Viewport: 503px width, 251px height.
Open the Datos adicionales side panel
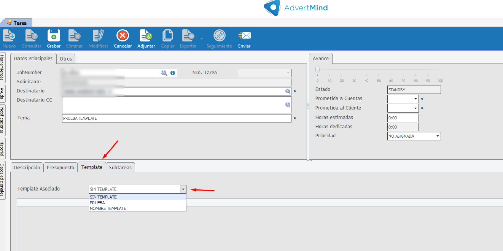(x=2, y=180)
